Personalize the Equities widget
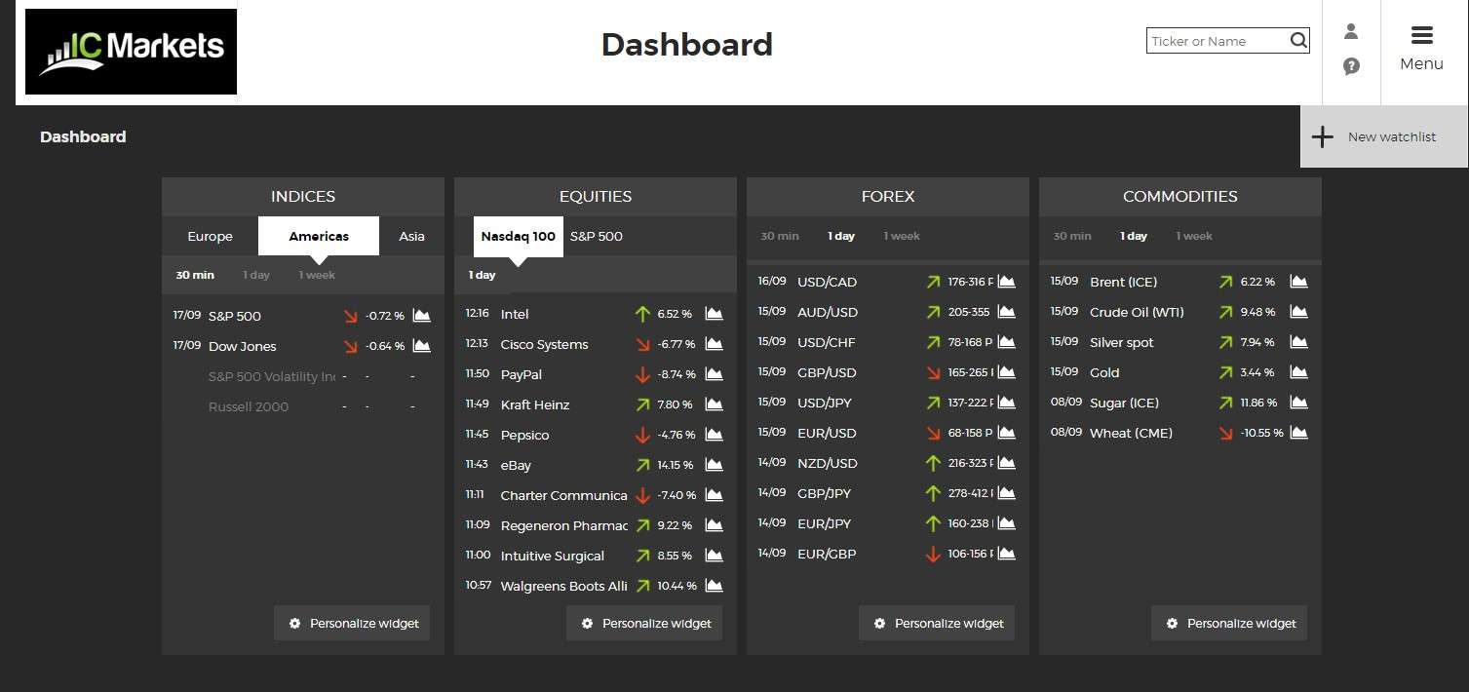Viewport: 1469px width, 692px height. pos(644,623)
